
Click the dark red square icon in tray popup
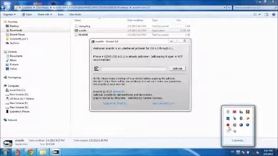[x=248, y=112]
